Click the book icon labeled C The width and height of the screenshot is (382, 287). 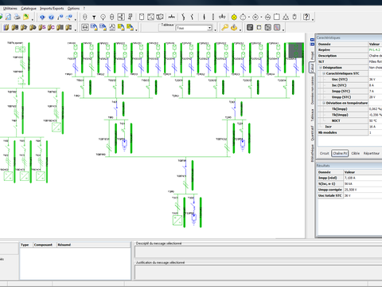(x=51, y=27)
